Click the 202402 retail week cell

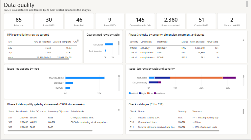tap(24, 122)
